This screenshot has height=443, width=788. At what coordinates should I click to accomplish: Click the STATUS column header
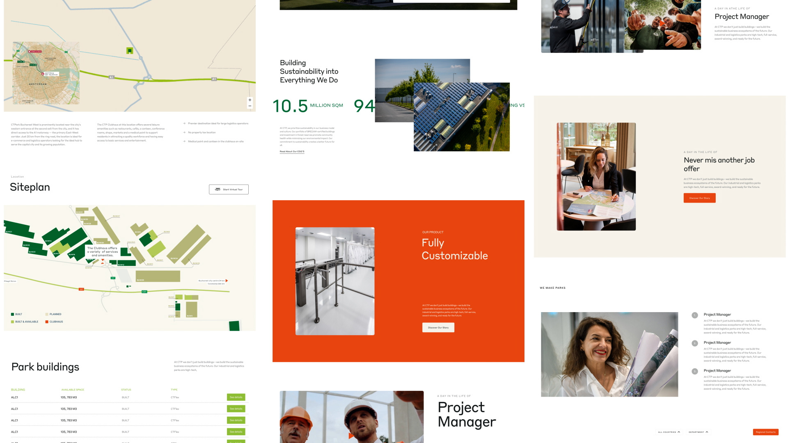[126, 390]
